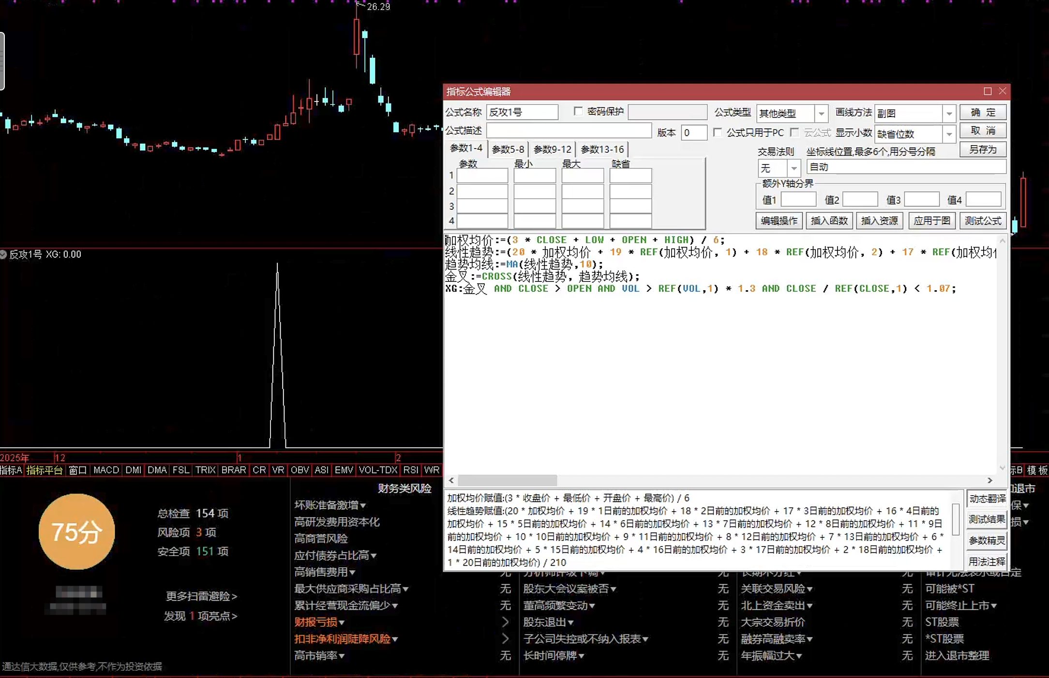Expand the 北上资金卖出 item
Screen dimensions: 1049x678
[777, 605]
